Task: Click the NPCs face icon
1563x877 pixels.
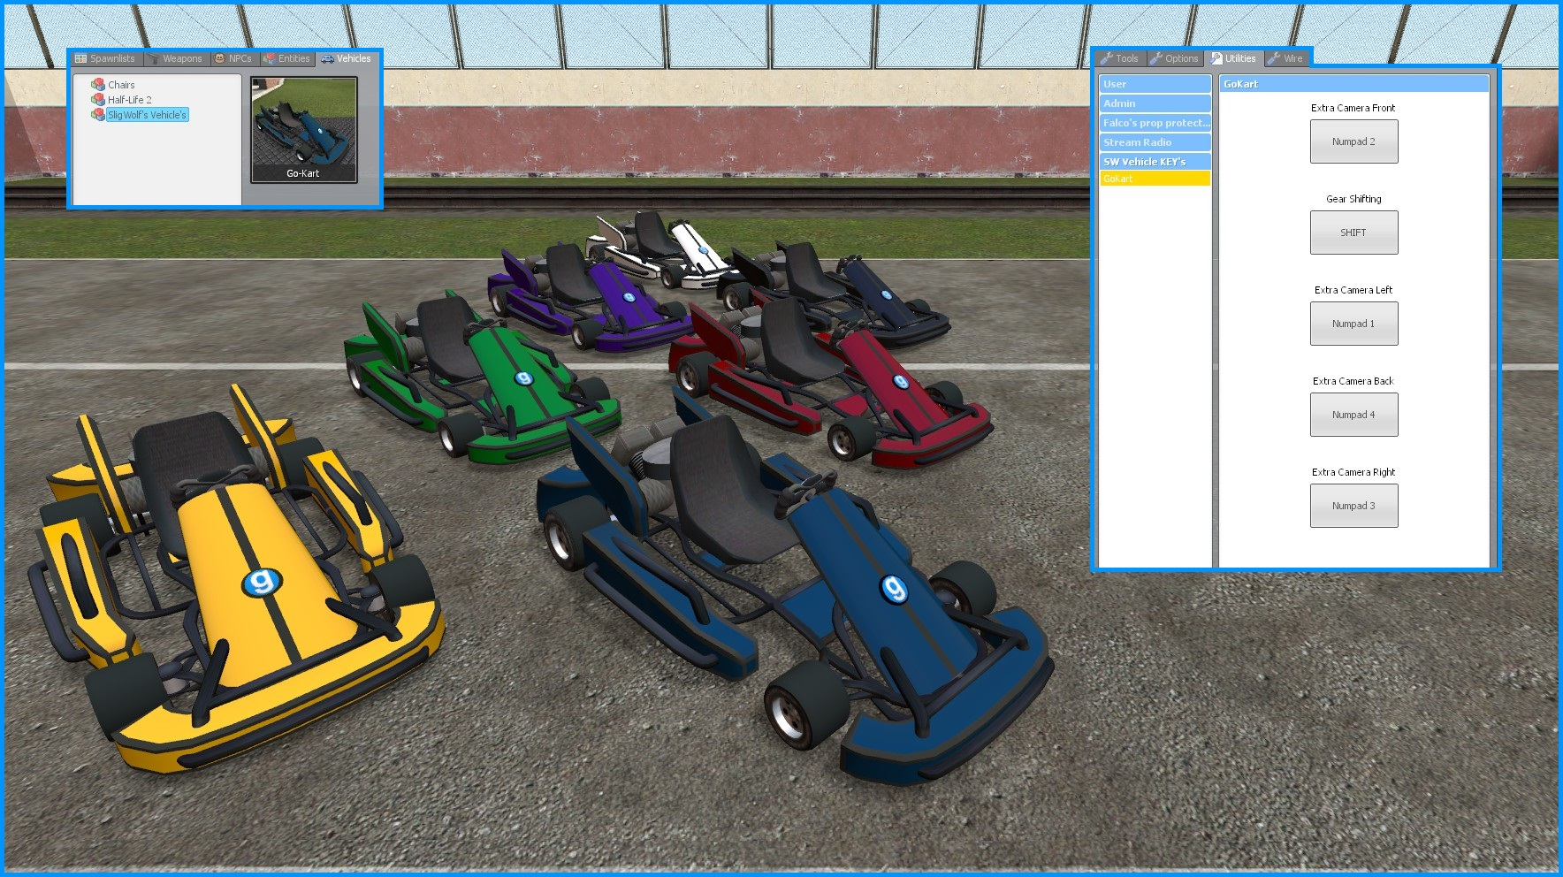Action: pos(220,59)
